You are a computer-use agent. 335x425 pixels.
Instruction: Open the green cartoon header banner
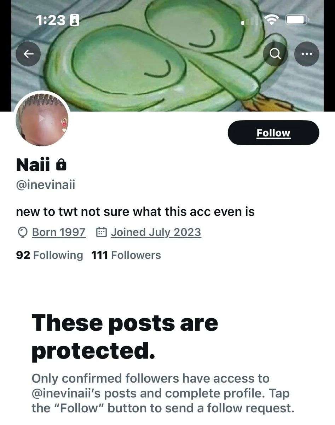pyautogui.click(x=167, y=56)
